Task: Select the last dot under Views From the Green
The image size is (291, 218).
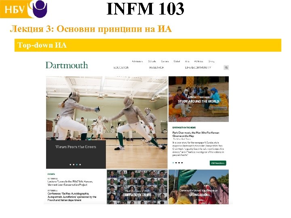Action: tap(80, 165)
